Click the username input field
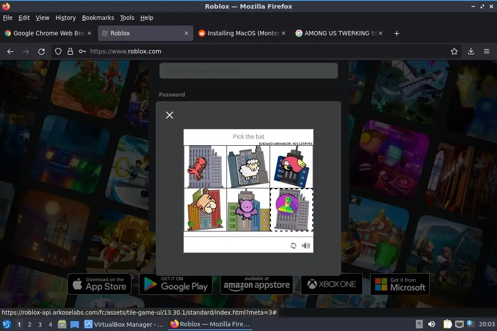The width and height of the screenshot is (497, 331). pos(248,71)
